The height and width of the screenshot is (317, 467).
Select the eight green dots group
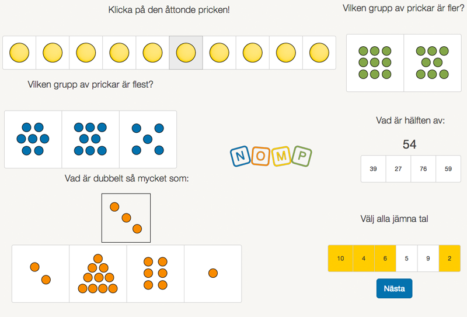click(x=432, y=63)
